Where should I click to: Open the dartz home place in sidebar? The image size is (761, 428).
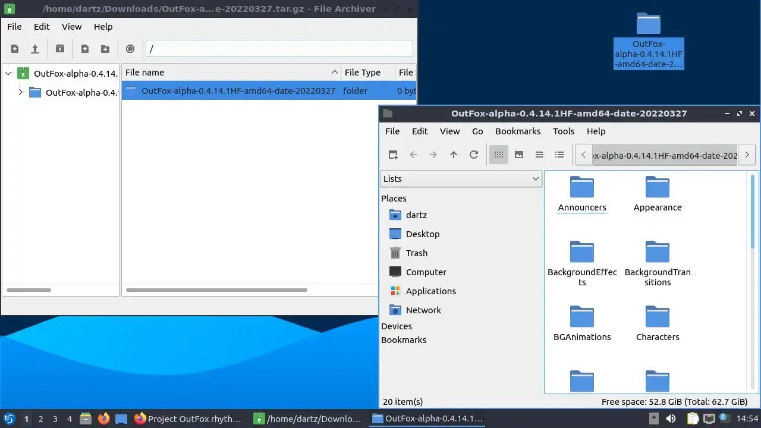click(x=416, y=215)
